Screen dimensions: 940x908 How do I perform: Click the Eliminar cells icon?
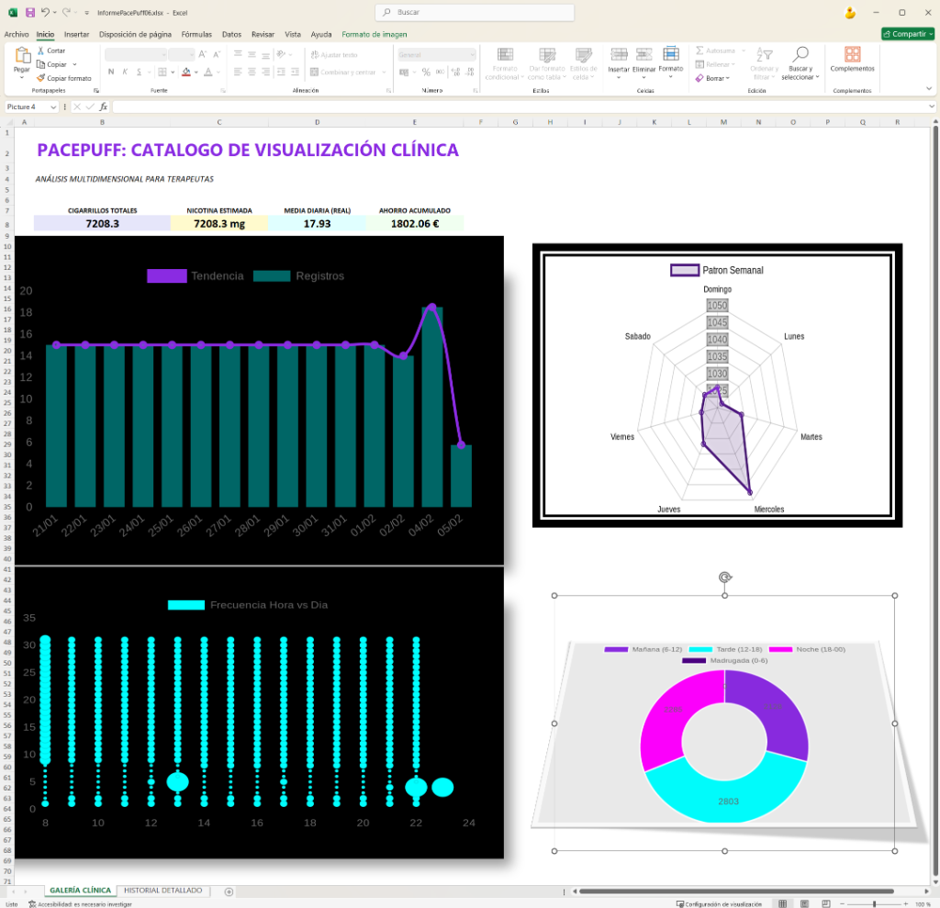coord(643,54)
